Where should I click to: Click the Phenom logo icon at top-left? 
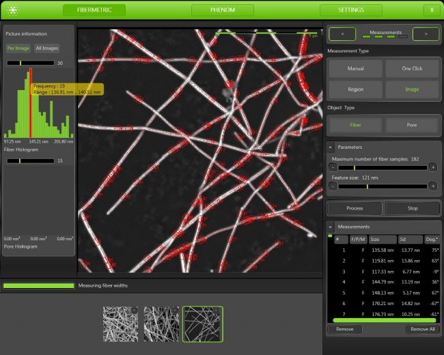(x=12, y=10)
